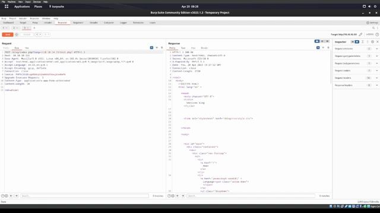The image size is (380, 213).
Task: Dock Inspector panel to the left
Action: [353, 42]
